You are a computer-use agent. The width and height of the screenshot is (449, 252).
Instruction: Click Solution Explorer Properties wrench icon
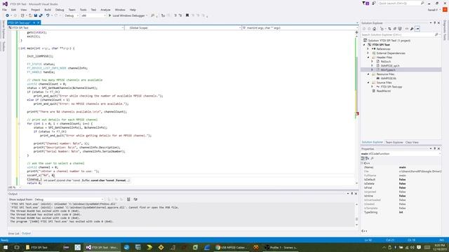pyautogui.click(x=412, y=29)
